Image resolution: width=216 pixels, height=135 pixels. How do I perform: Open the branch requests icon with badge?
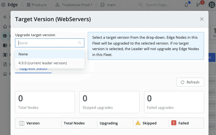coord(198,5)
